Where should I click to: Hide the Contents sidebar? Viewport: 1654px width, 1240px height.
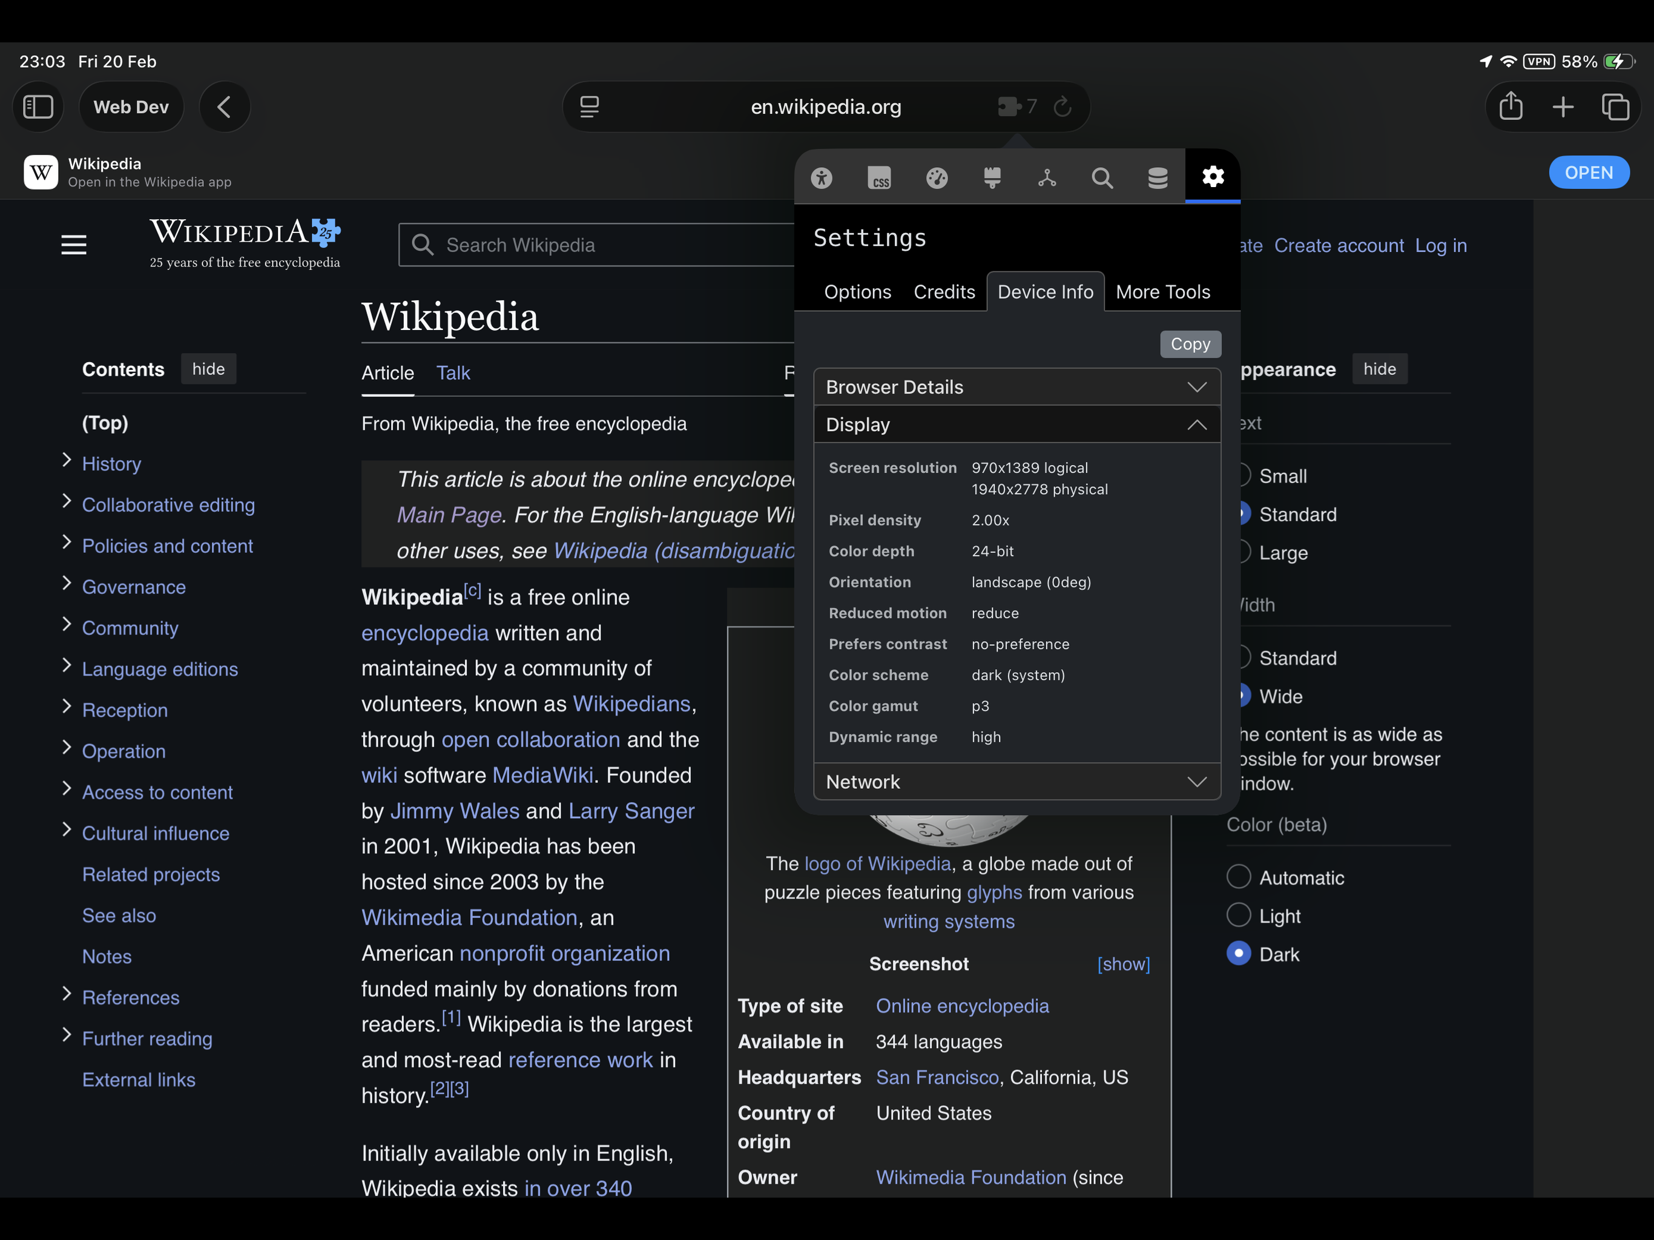(208, 369)
